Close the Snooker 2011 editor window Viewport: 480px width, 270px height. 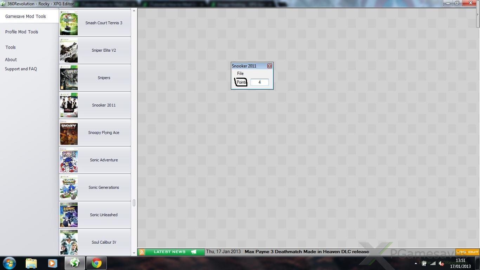pyautogui.click(x=270, y=66)
